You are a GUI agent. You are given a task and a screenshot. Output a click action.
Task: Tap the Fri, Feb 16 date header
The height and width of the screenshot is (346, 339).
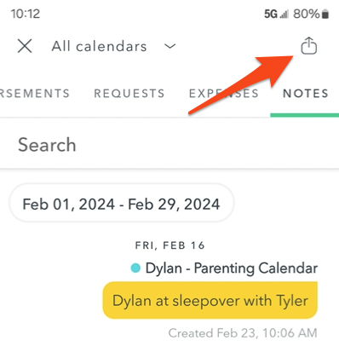click(x=169, y=245)
